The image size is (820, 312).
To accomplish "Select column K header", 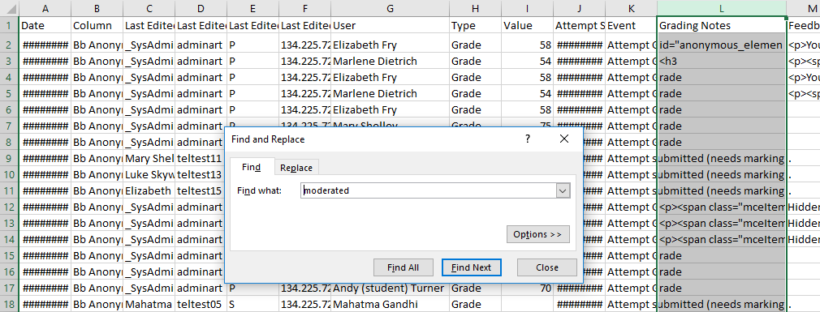I will click(x=631, y=8).
